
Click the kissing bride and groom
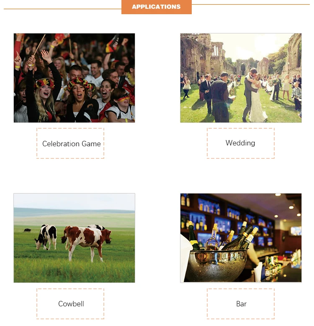255,95
